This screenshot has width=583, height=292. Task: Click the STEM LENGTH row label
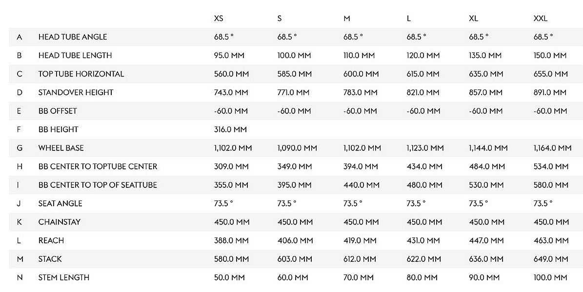pyautogui.click(x=64, y=277)
